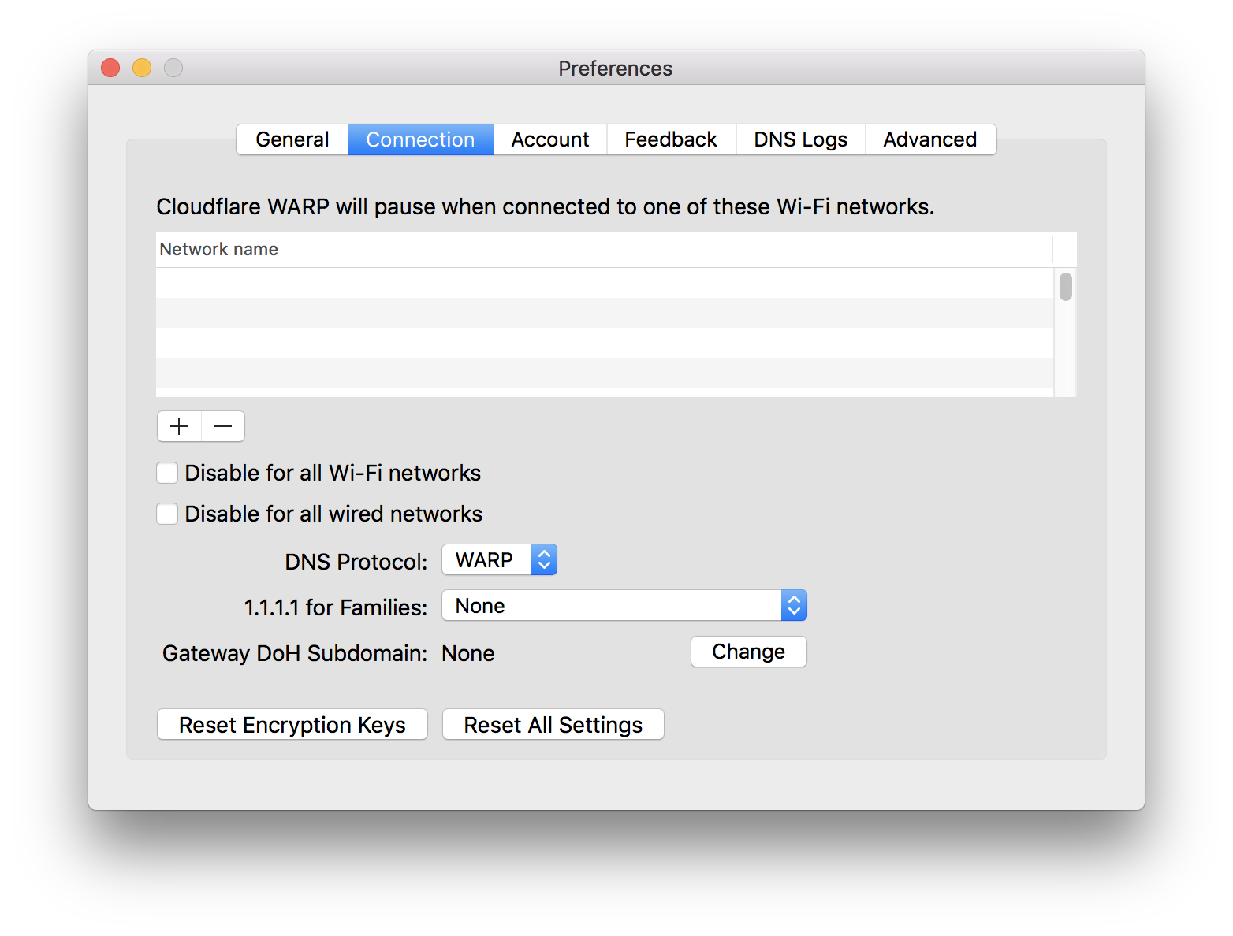Enable Disable for all Wi-Fi networks checkbox
The width and height of the screenshot is (1233, 936).
coord(167,473)
